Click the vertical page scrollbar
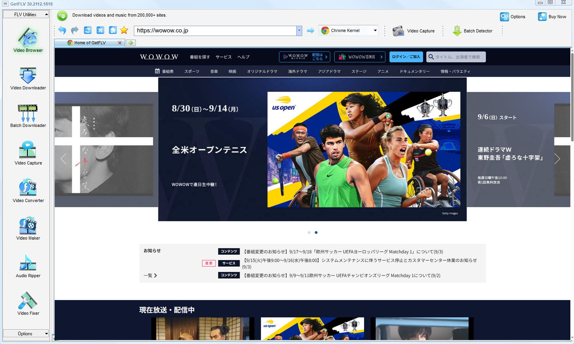574x344 pixels. click(x=572, y=97)
